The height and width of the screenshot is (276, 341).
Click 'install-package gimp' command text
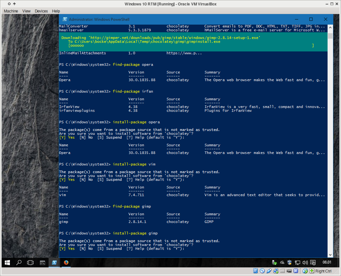(x=135, y=233)
